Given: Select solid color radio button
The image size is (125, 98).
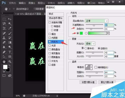Looking at the screenshot, I should [78, 33].
